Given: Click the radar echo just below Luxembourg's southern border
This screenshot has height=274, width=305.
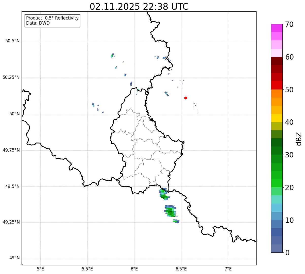Looking at the screenshot, I should pos(164,194).
